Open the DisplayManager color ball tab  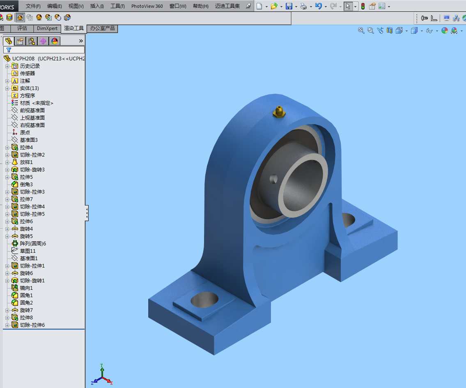coord(54,41)
